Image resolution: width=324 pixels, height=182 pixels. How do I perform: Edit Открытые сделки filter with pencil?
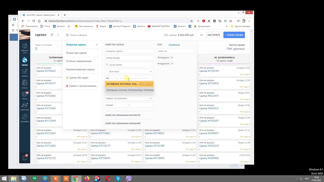coord(97,45)
